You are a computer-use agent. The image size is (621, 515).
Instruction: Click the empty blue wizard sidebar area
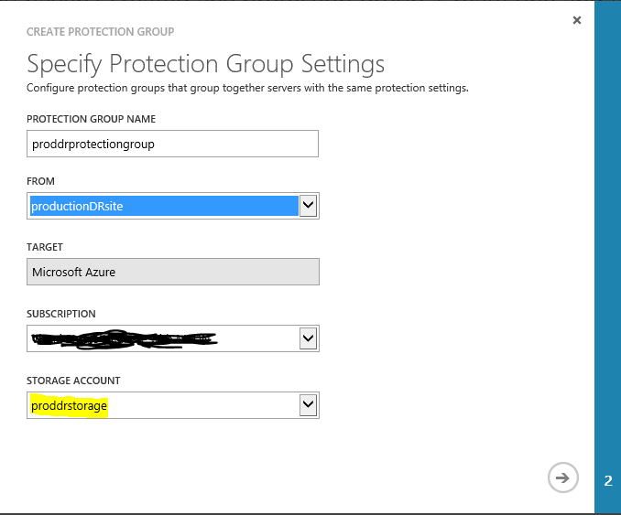608,229
